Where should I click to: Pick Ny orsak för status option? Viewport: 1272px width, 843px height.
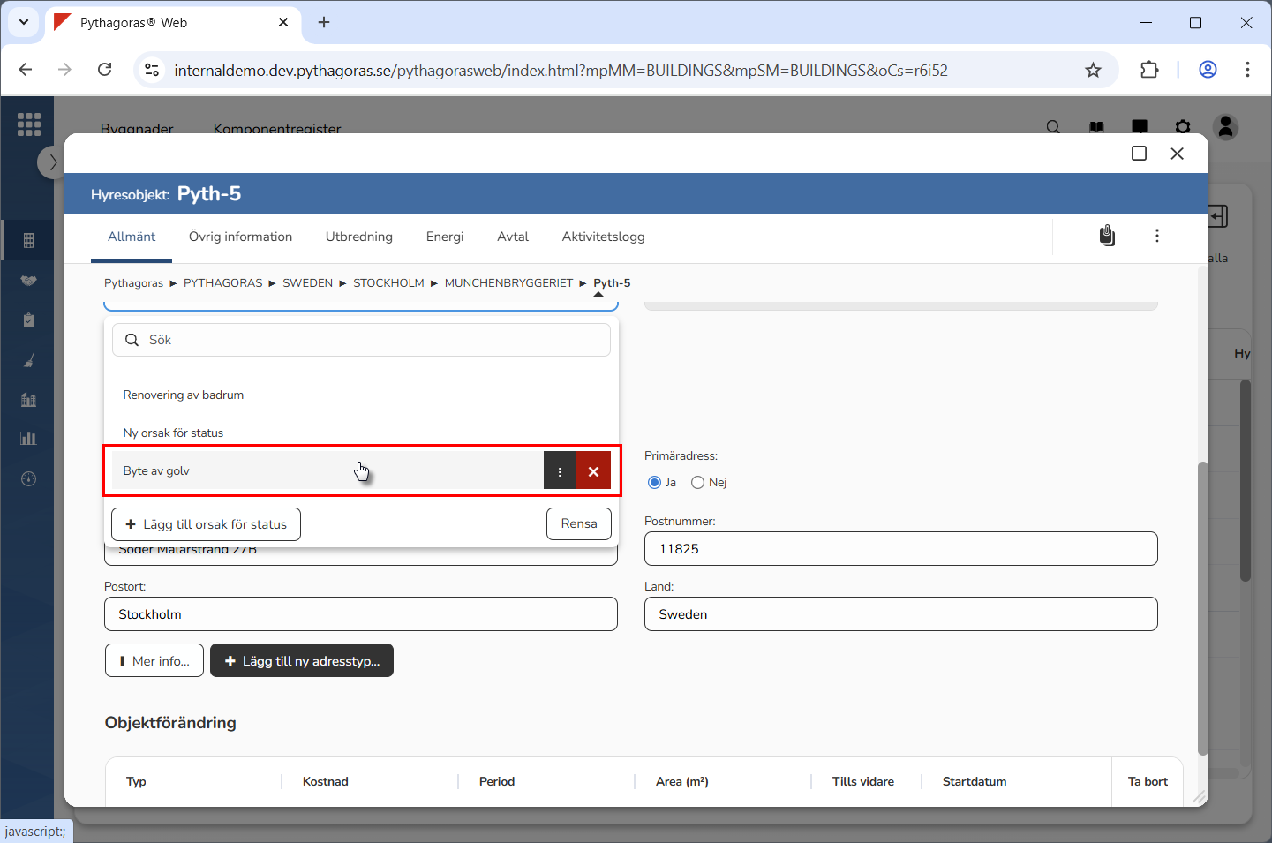pos(173,433)
